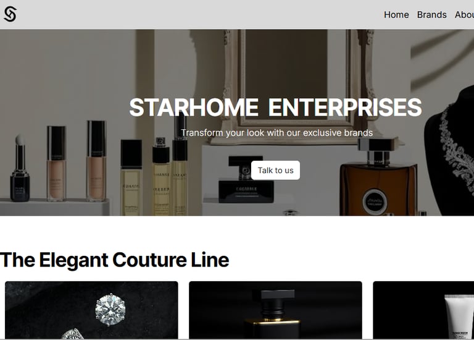This screenshot has width=474, height=340.
Task: Open the diamond jewelry product card
Action: click(91, 310)
